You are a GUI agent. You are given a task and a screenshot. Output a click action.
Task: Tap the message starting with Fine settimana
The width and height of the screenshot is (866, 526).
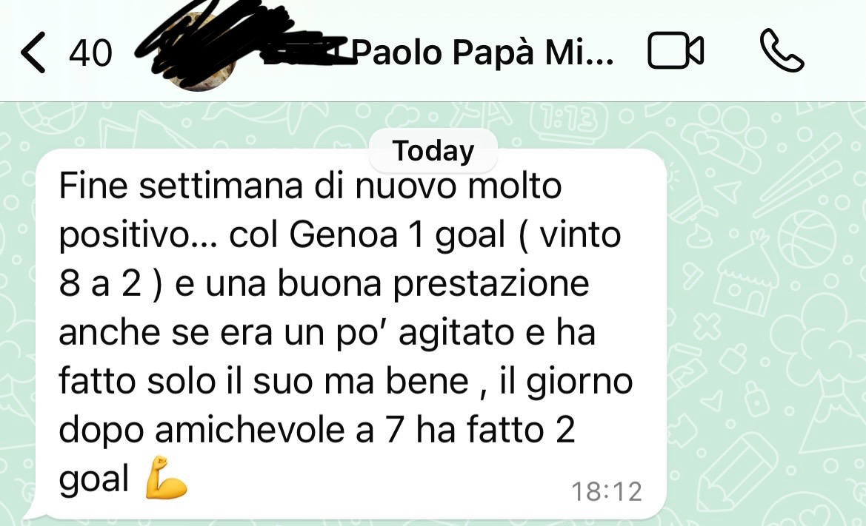point(350,334)
